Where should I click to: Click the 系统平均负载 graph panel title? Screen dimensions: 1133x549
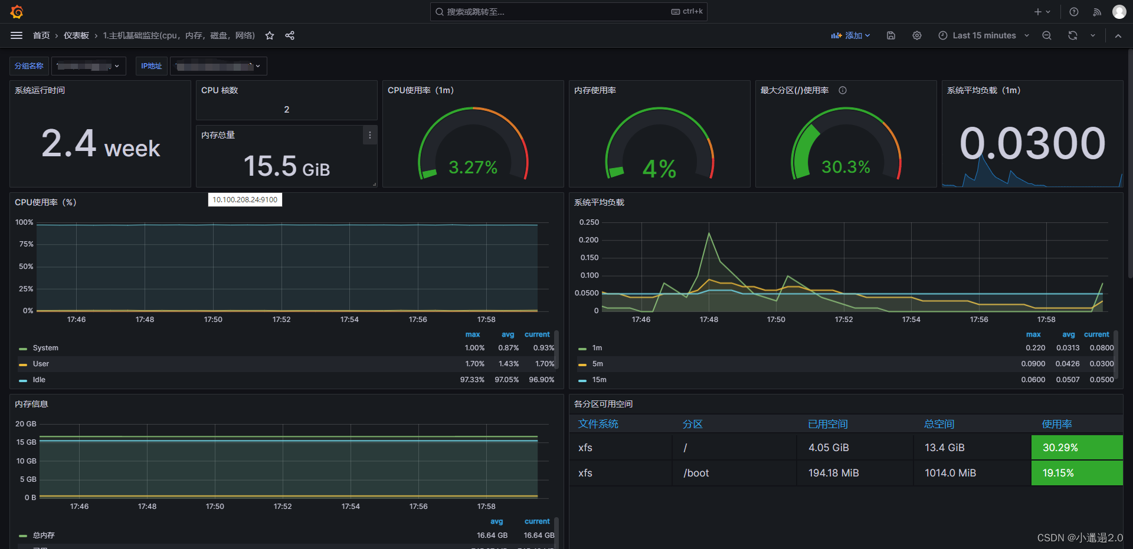point(599,202)
